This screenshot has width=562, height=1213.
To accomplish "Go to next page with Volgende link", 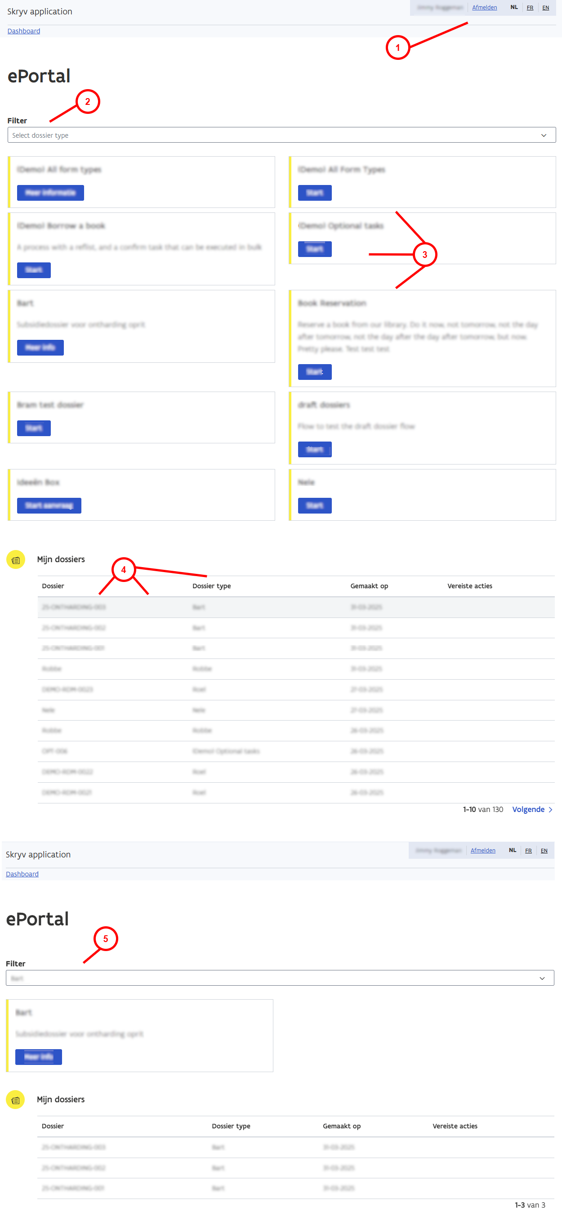I will pos(528,809).
